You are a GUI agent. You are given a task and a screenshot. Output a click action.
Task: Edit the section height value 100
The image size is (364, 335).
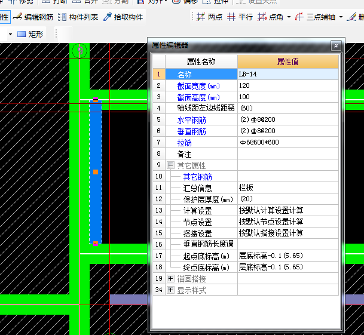click(288, 97)
